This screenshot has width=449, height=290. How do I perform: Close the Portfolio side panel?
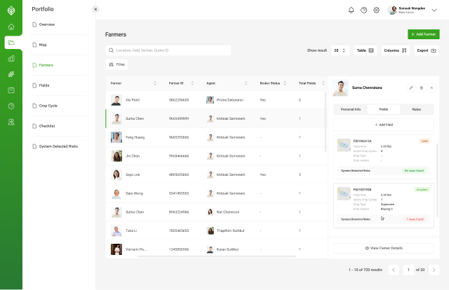tap(95, 9)
